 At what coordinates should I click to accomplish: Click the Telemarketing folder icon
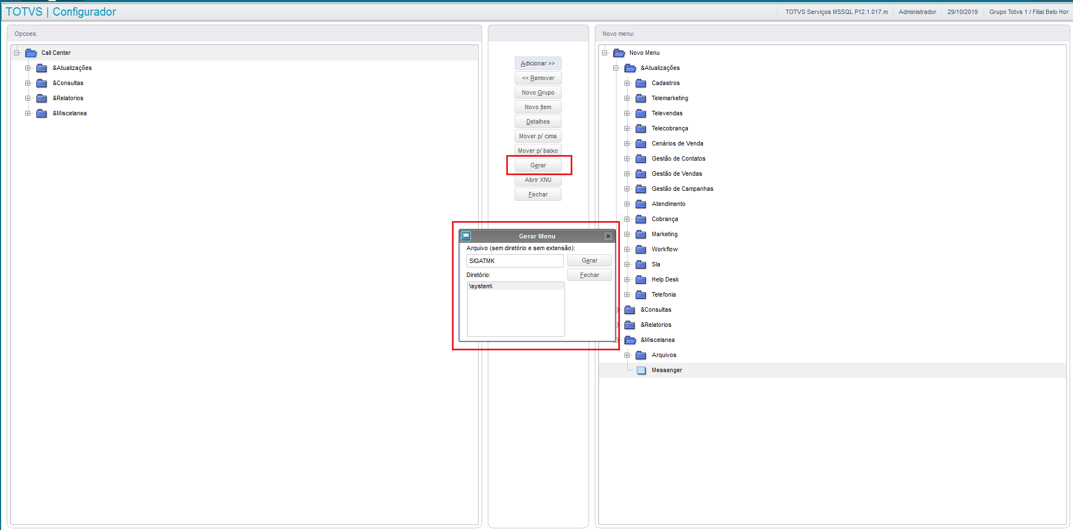[641, 98]
